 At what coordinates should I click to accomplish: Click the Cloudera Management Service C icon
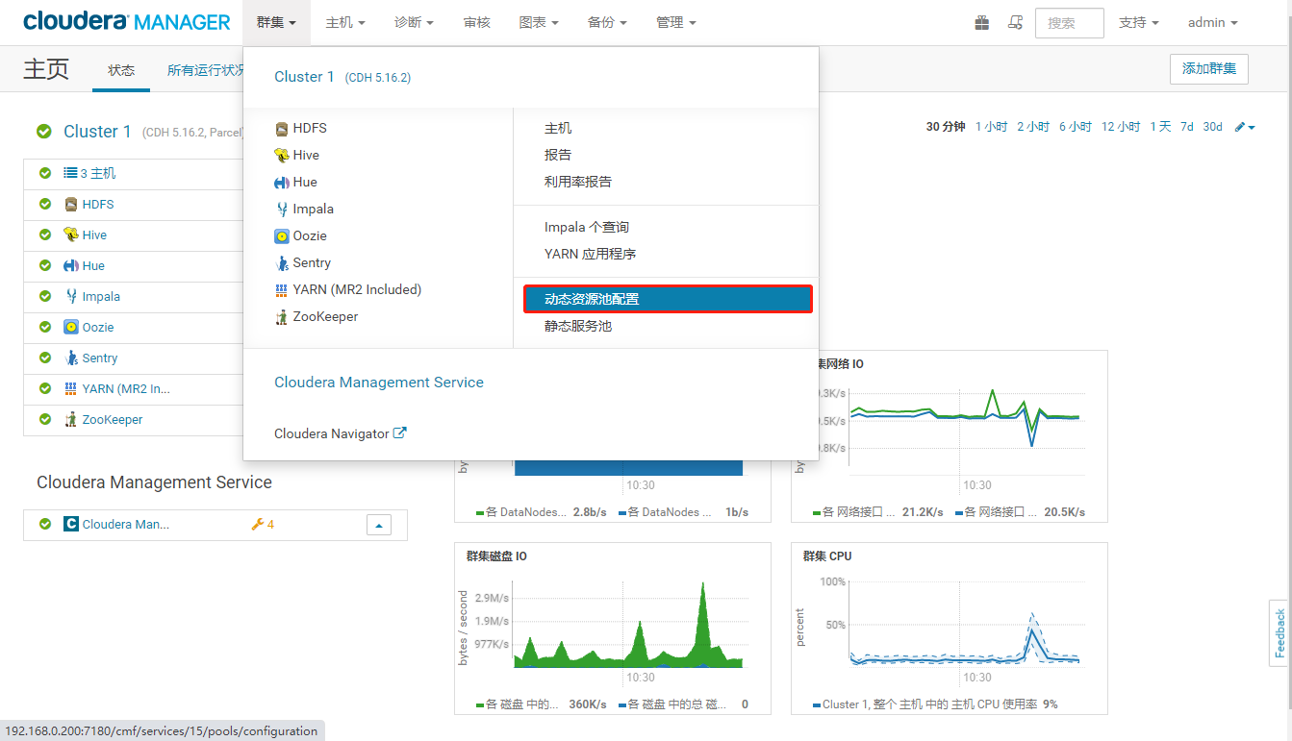(x=71, y=525)
